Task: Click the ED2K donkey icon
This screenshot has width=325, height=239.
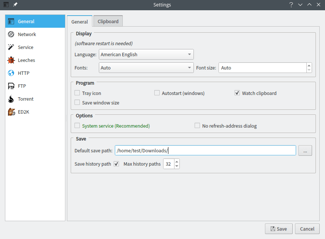Action: pyautogui.click(x=11, y=112)
